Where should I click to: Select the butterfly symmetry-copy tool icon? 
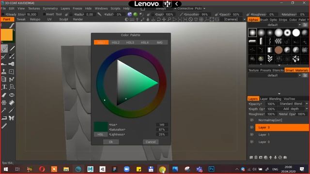pos(12,118)
